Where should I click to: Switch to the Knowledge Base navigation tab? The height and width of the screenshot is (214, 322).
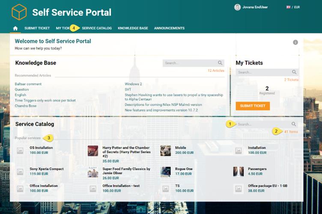tap(133, 28)
